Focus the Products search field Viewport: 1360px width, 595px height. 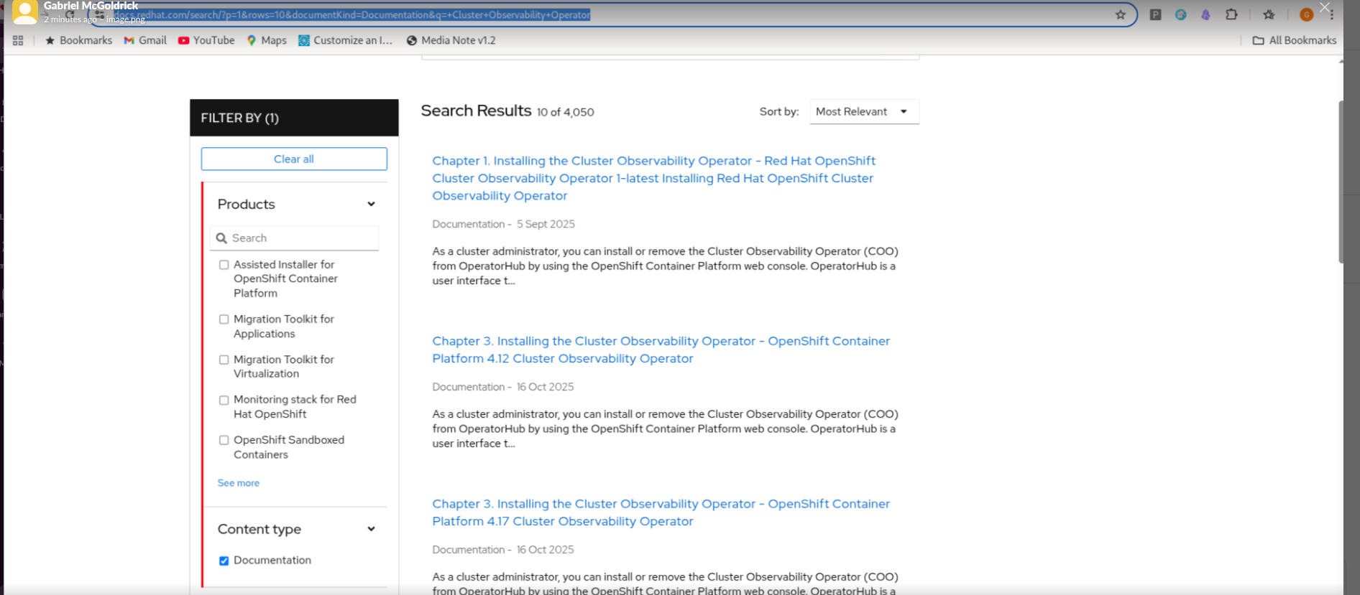coord(302,238)
